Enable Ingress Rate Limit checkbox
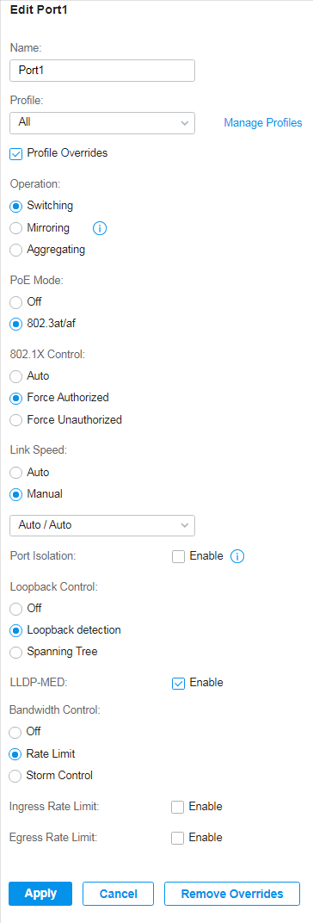 point(178,807)
